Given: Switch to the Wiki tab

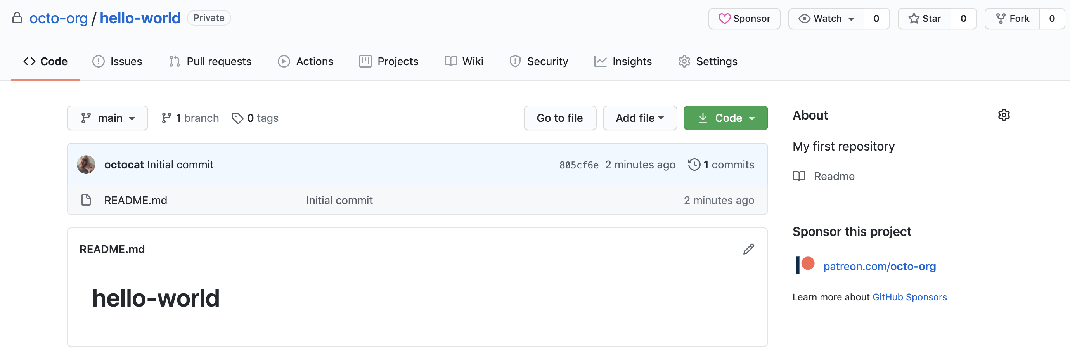Looking at the screenshot, I should point(464,62).
